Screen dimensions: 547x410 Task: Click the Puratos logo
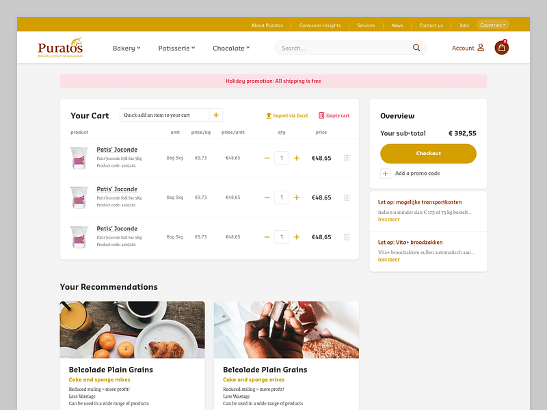pos(60,47)
